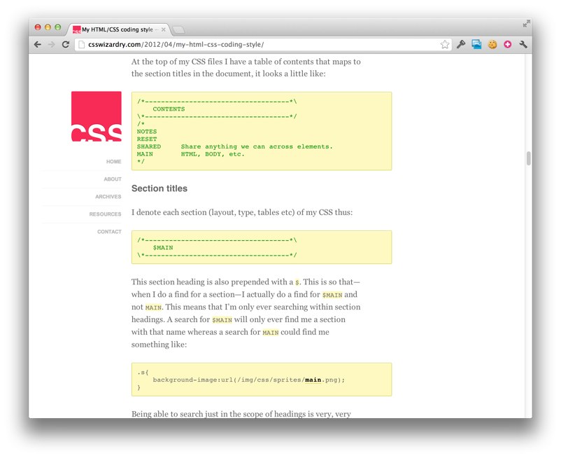This screenshot has width=561, height=458.
Task: Visit the ARCHIVES section
Action: pyautogui.click(x=107, y=196)
